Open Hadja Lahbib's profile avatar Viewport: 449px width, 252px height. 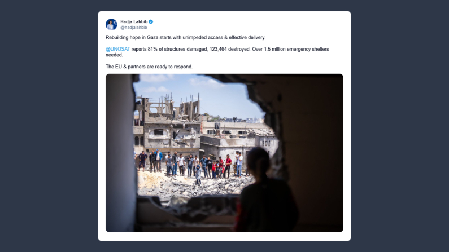[111, 24]
